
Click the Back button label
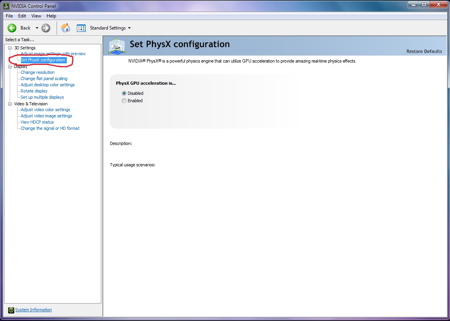[26, 28]
